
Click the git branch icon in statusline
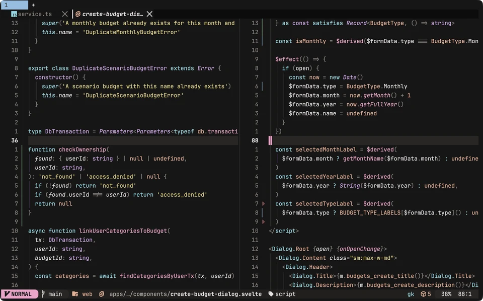(x=43, y=294)
